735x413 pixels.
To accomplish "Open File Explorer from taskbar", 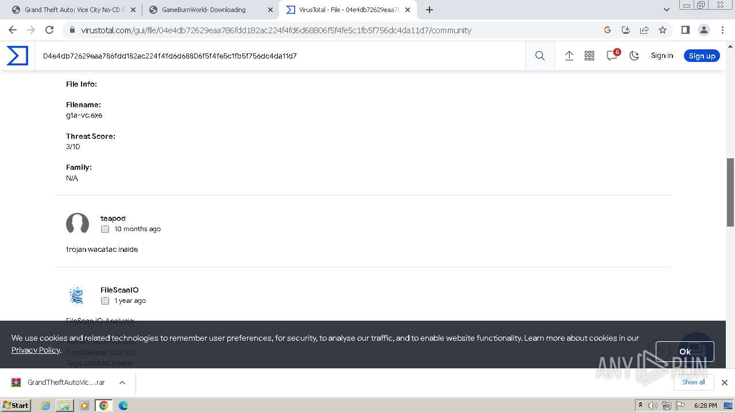I will pos(65,406).
